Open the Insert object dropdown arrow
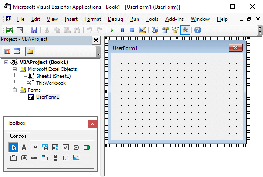The image size is (263, 177). 27,30
